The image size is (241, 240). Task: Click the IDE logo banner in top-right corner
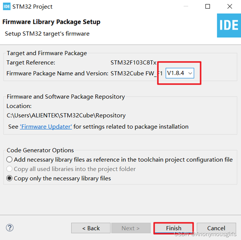click(229, 25)
